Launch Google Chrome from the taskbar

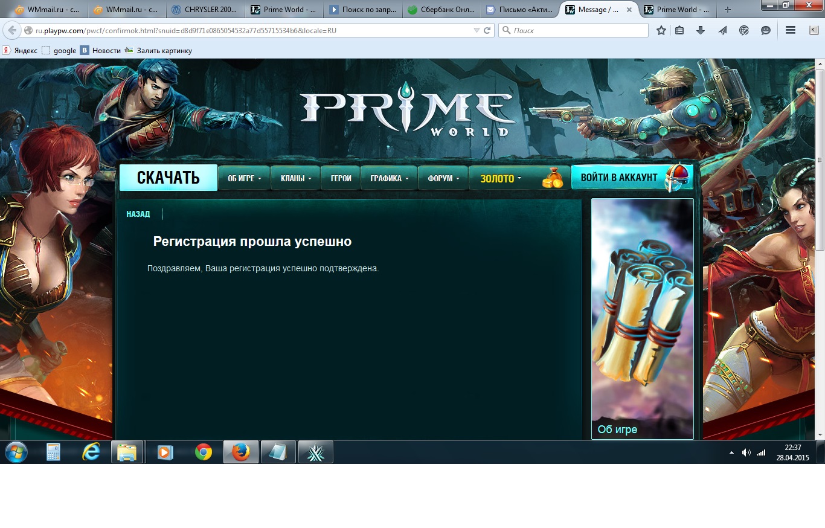tap(204, 452)
